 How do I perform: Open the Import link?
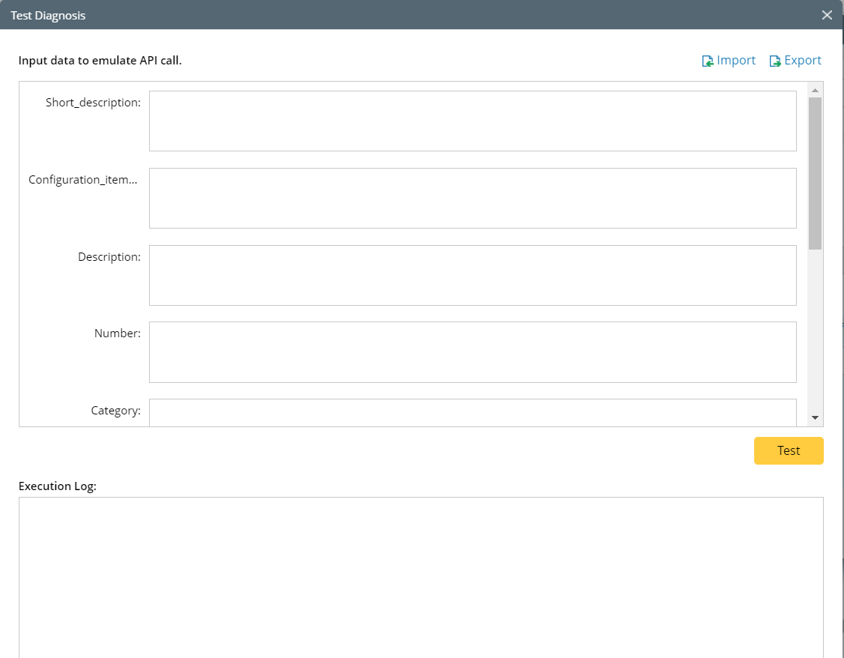736,60
